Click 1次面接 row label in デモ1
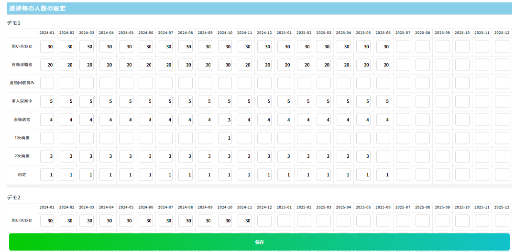This screenshot has width=515, height=252. pos(22,138)
